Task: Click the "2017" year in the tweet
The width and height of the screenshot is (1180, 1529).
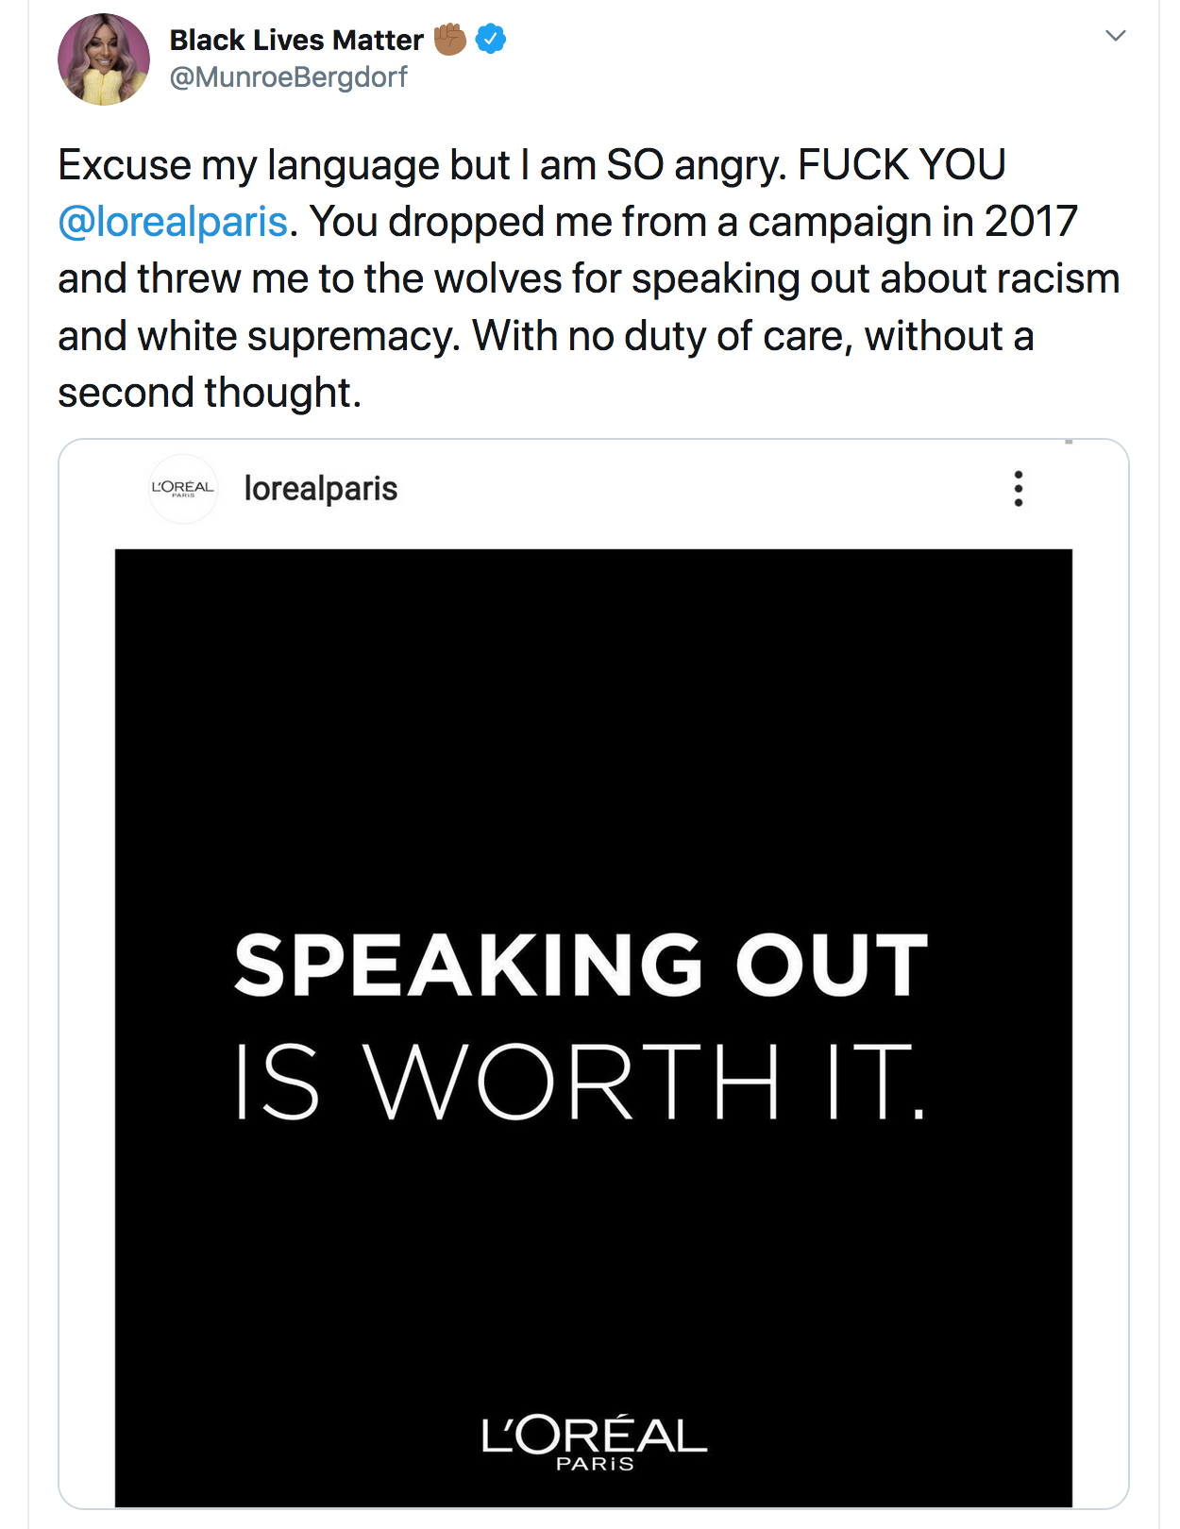Action: [x=1031, y=222]
